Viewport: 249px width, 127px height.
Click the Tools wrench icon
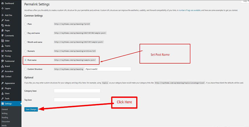coord(2,98)
